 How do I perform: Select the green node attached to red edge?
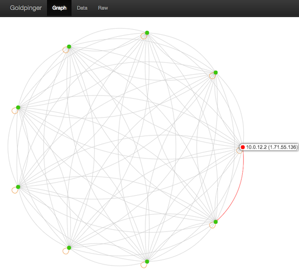[216, 222]
